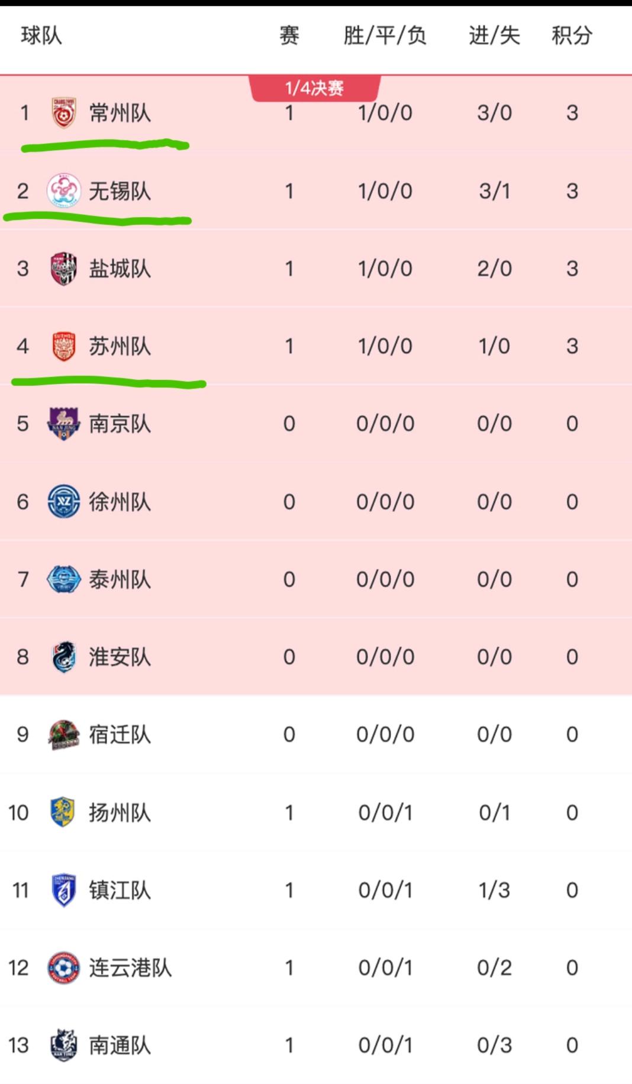Click the green underline below 苏州队

[109, 381]
